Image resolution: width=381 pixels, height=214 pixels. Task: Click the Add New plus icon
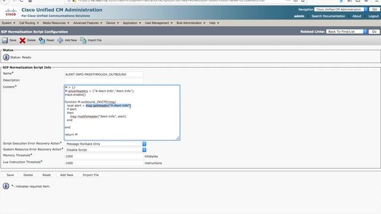[60, 40]
